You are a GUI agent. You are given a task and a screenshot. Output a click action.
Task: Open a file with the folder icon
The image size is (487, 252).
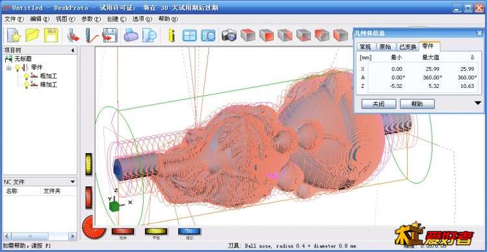[33, 35]
